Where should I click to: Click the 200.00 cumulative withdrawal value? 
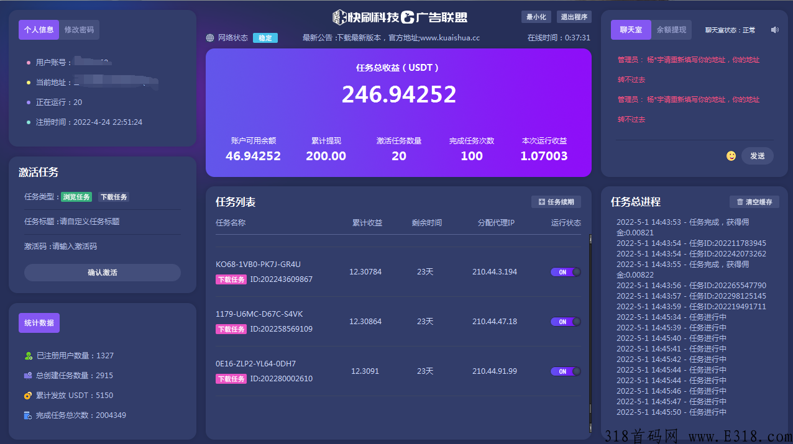(326, 156)
